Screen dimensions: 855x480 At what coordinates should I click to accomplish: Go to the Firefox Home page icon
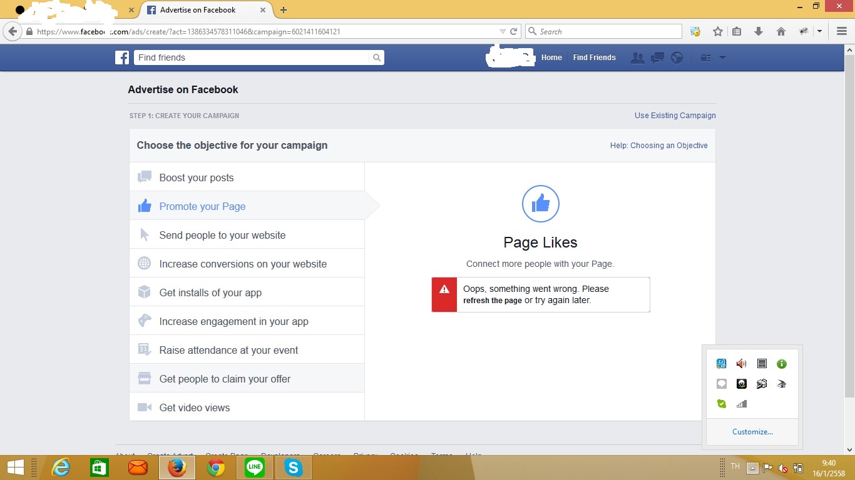(x=781, y=31)
